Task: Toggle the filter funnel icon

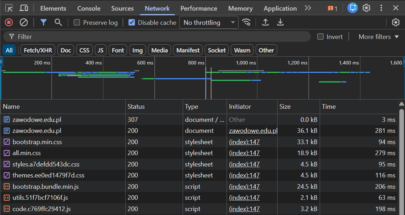Action: tap(44, 22)
